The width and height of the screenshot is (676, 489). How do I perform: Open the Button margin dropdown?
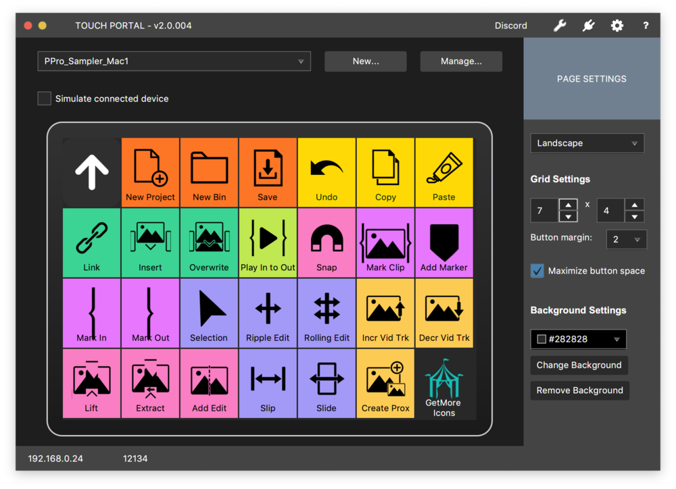pos(626,239)
